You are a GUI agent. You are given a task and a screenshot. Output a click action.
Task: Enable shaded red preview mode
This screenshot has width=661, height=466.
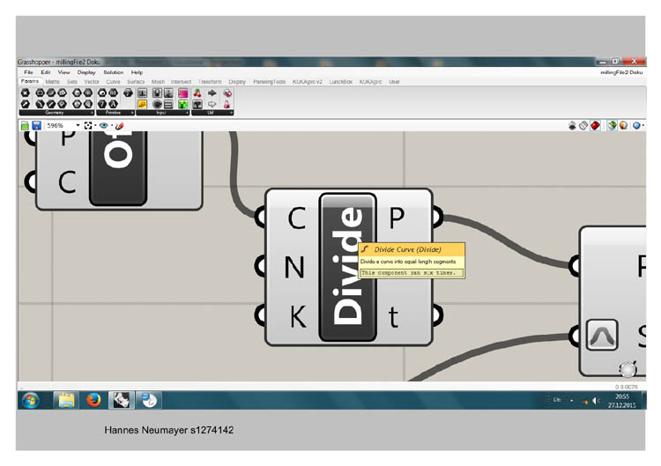tap(595, 126)
